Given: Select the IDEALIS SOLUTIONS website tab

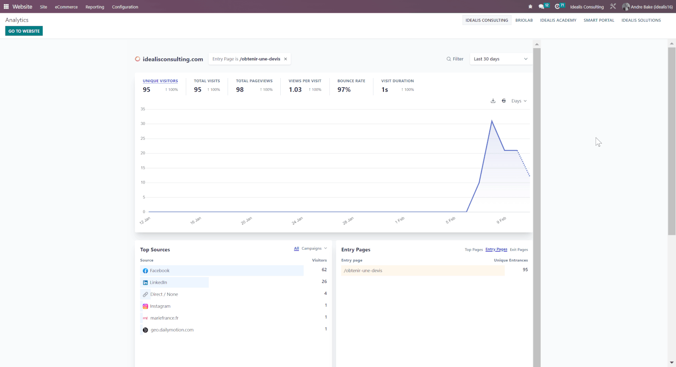Looking at the screenshot, I should coord(641,20).
